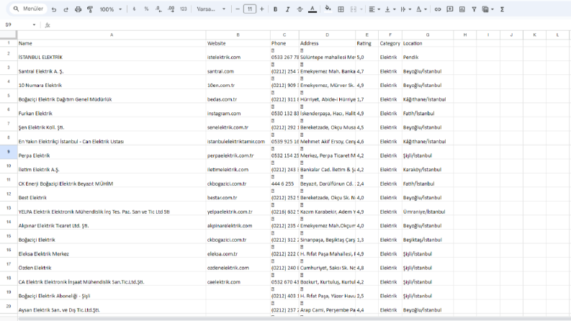This screenshot has width=571, height=321.
Task: Toggle italic formatting
Action: pos(288,9)
